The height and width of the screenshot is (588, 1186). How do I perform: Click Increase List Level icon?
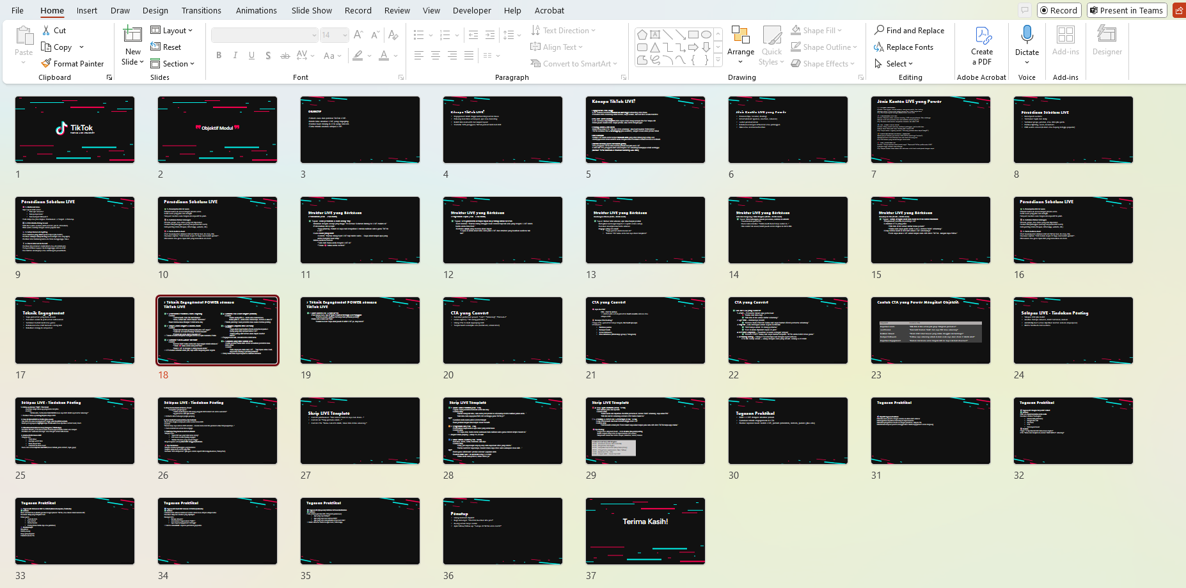pyautogui.click(x=490, y=35)
